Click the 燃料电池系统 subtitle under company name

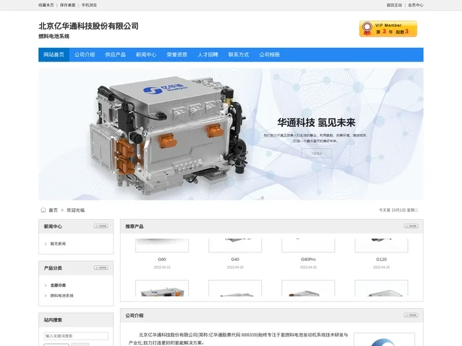54,36
